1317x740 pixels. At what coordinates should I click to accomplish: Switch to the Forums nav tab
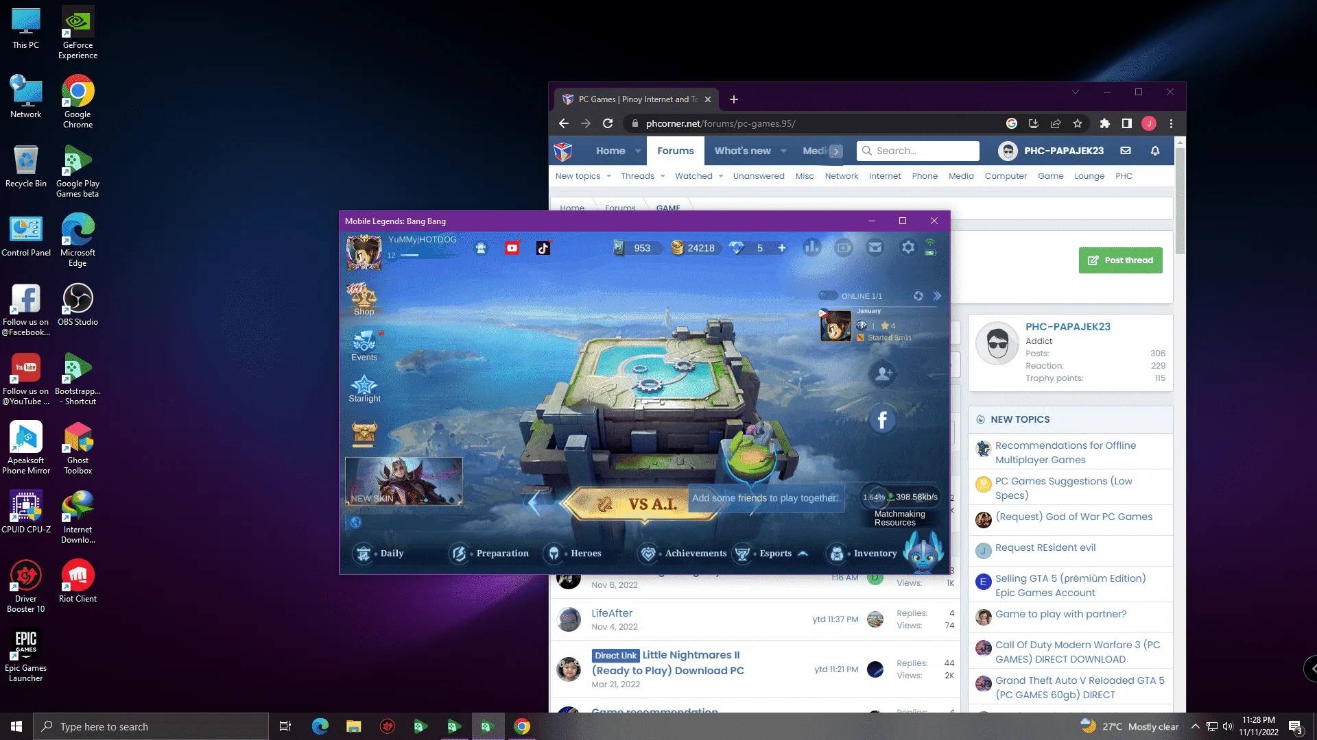click(x=675, y=151)
